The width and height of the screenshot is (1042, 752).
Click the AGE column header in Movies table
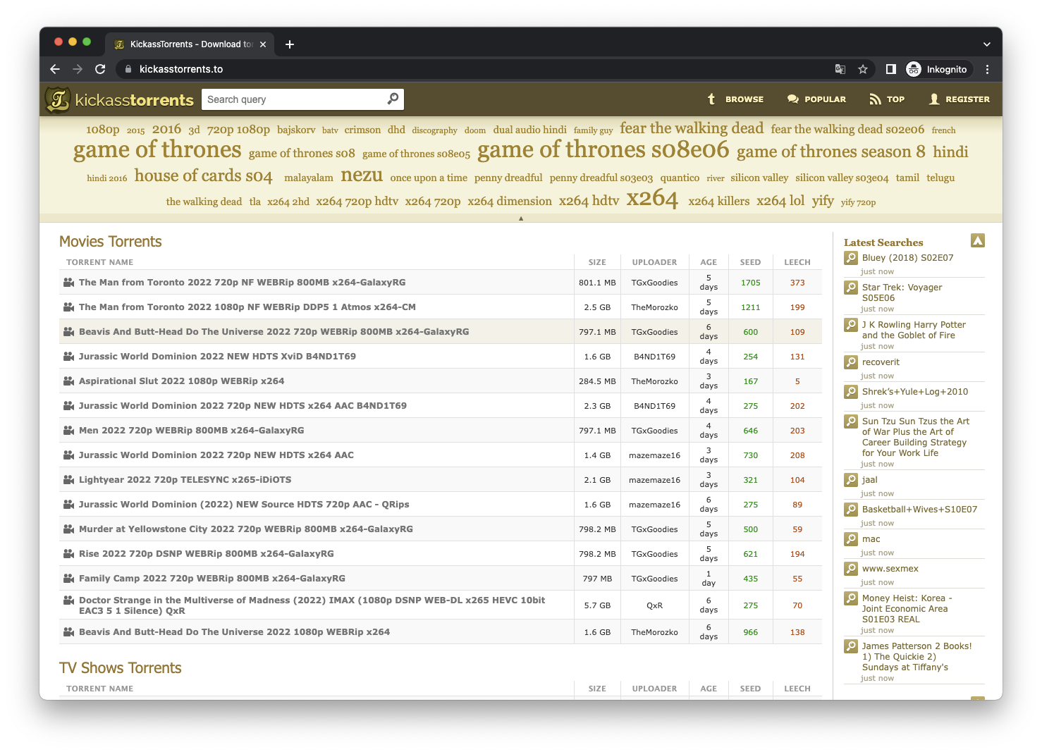coord(709,262)
